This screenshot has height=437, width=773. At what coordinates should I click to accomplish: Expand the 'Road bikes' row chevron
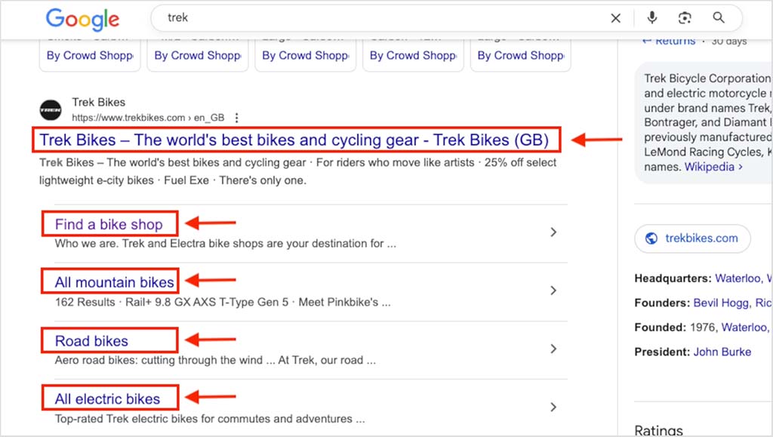[x=553, y=349]
